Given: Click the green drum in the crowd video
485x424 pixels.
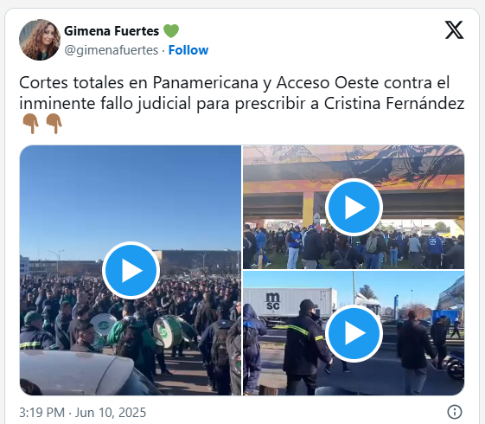Looking at the screenshot, I should tap(168, 331).
